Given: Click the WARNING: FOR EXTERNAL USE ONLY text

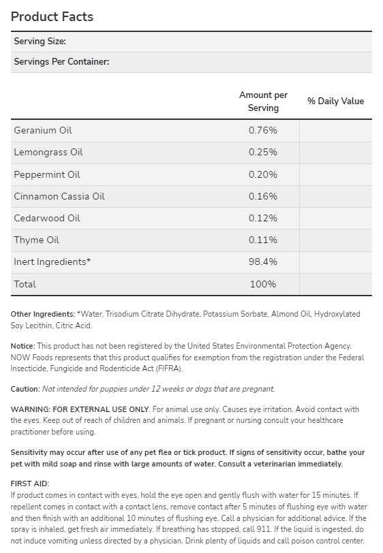Looking at the screenshot, I should coord(80,409).
